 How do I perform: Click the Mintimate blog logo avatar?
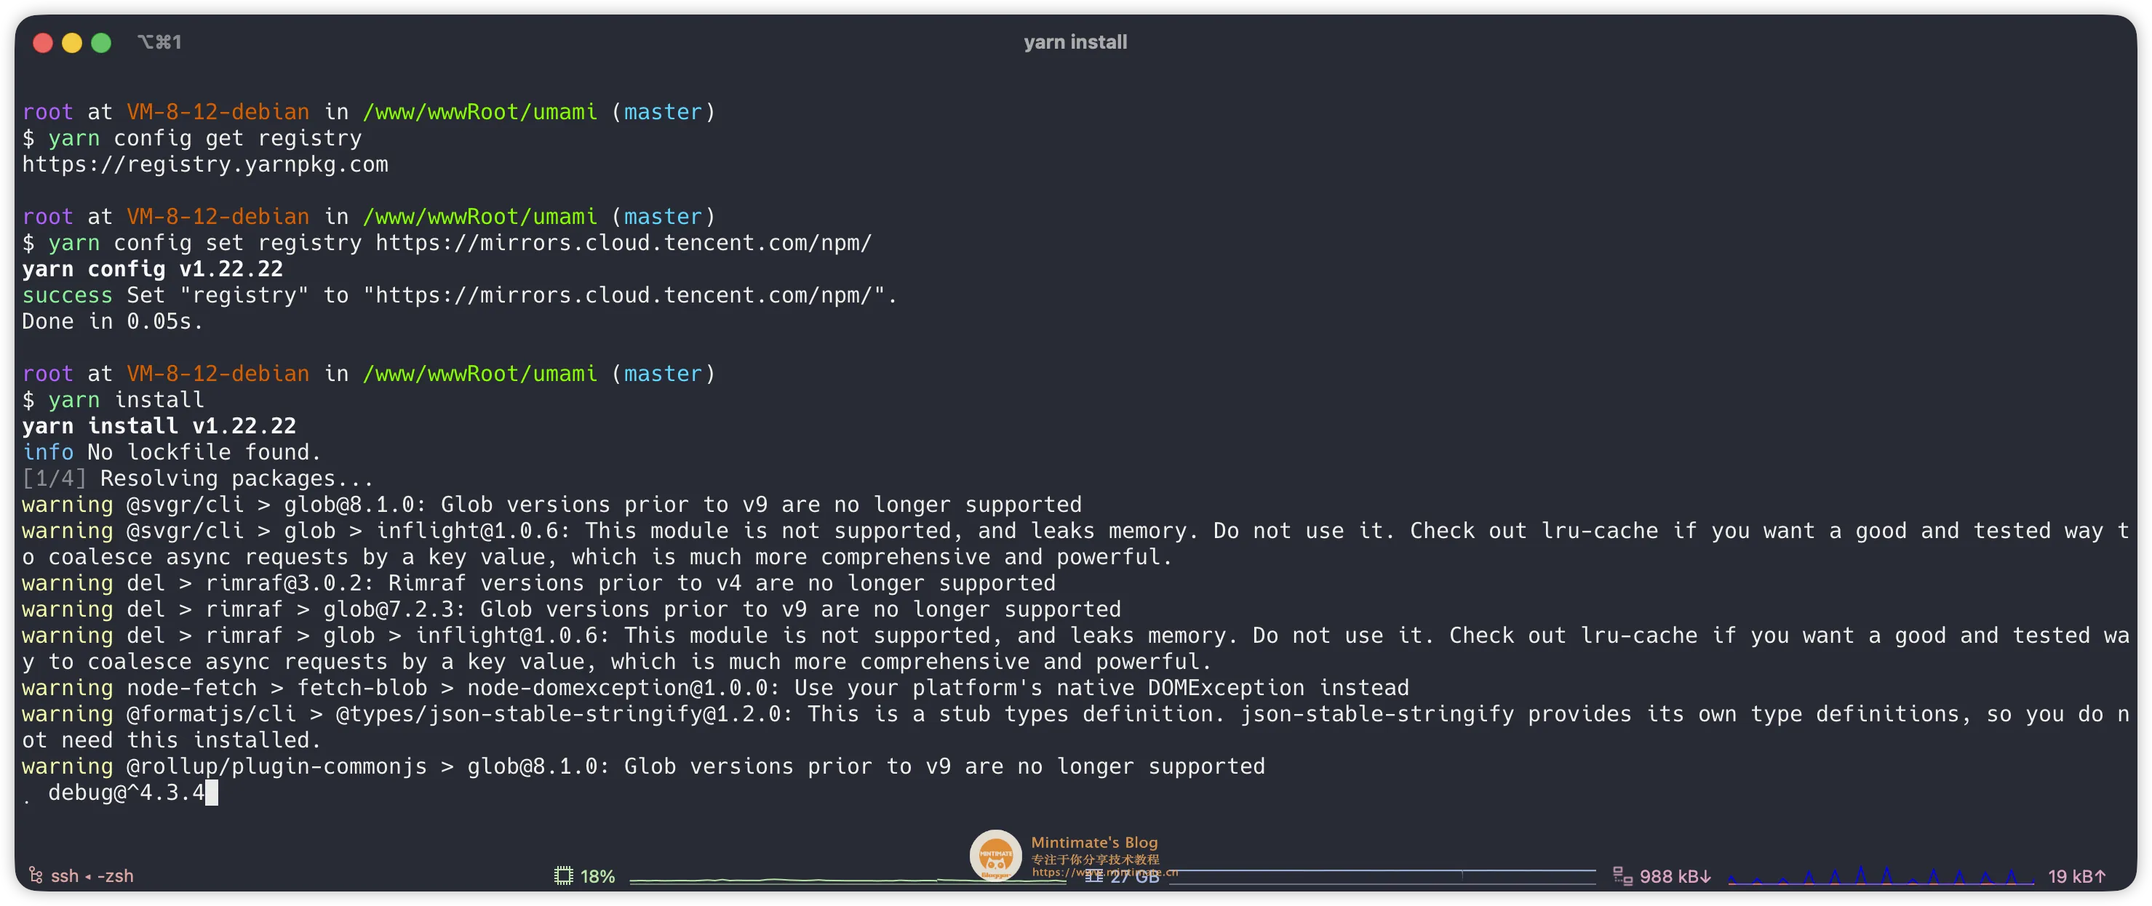(x=995, y=854)
